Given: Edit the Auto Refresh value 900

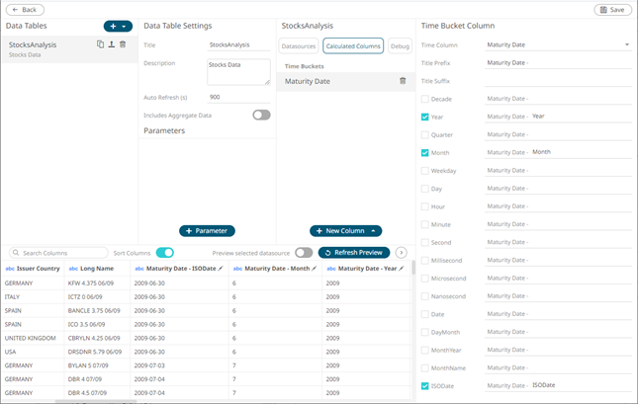Looking at the screenshot, I should click(238, 97).
